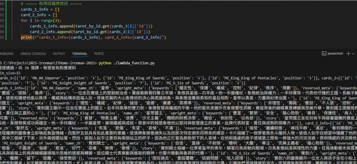Click the 'print' call on line 95
This screenshot has width=357, height=164.
26,37
